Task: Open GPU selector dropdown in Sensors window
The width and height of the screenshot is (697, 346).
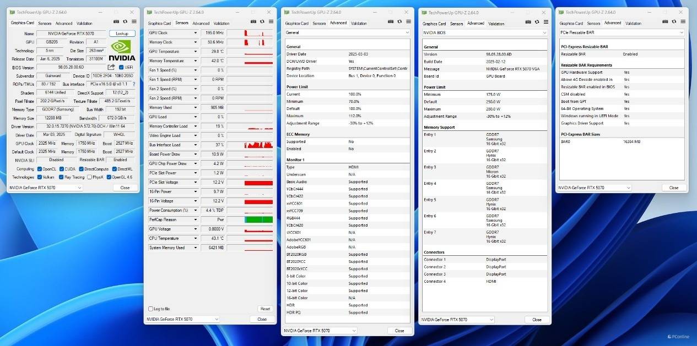Action: 183,319
